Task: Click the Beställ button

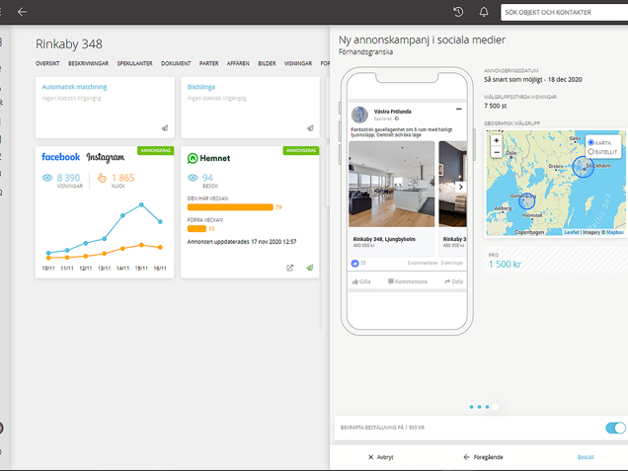Action: (586, 457)
